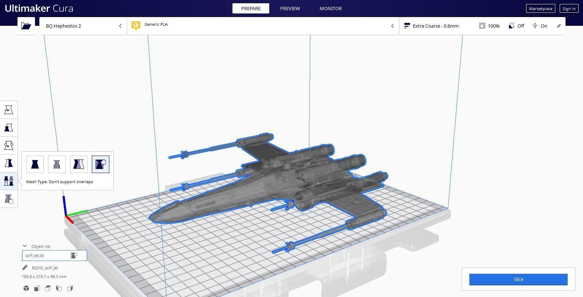Image resolution: width=583 pixels, height=297 pixels.
Task: Click extruder 1 material badge icon
Action: click(136, 25)
